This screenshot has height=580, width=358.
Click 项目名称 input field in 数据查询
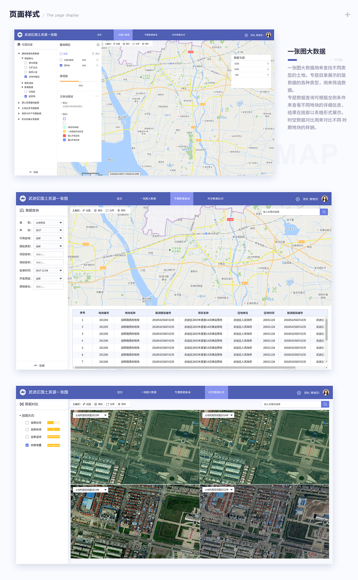pyautogui.click(x=49, y=255)
